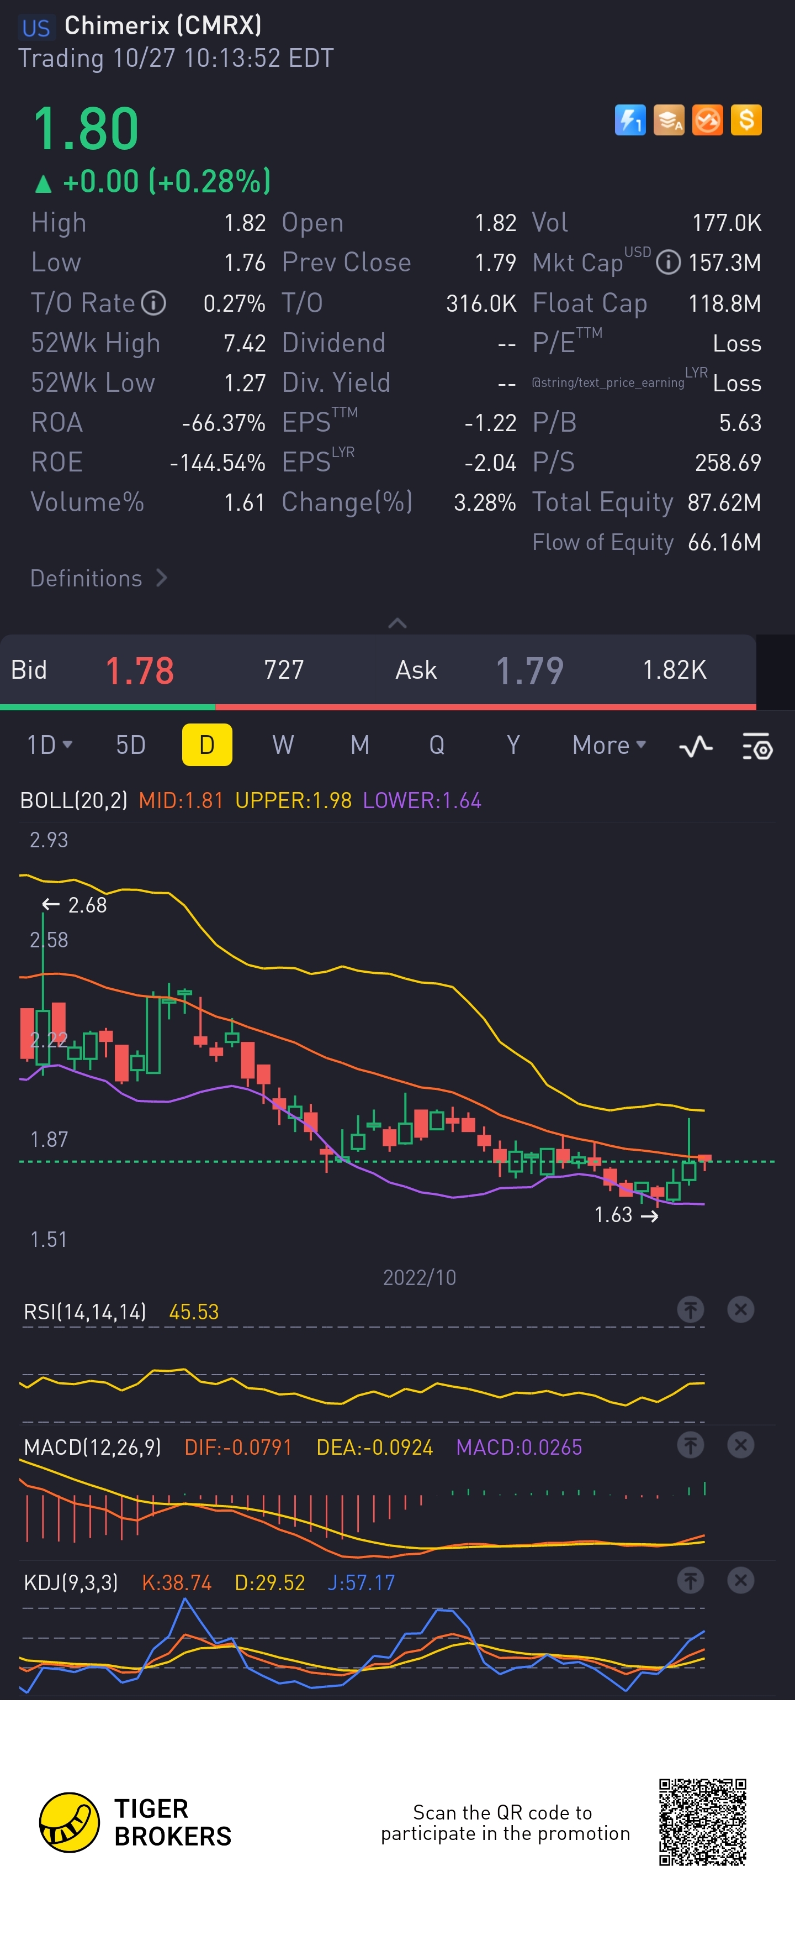The image size is (795, 1945).
Task: Tap the 52Wk High value 7.42
Action: (x=245, y=344)
